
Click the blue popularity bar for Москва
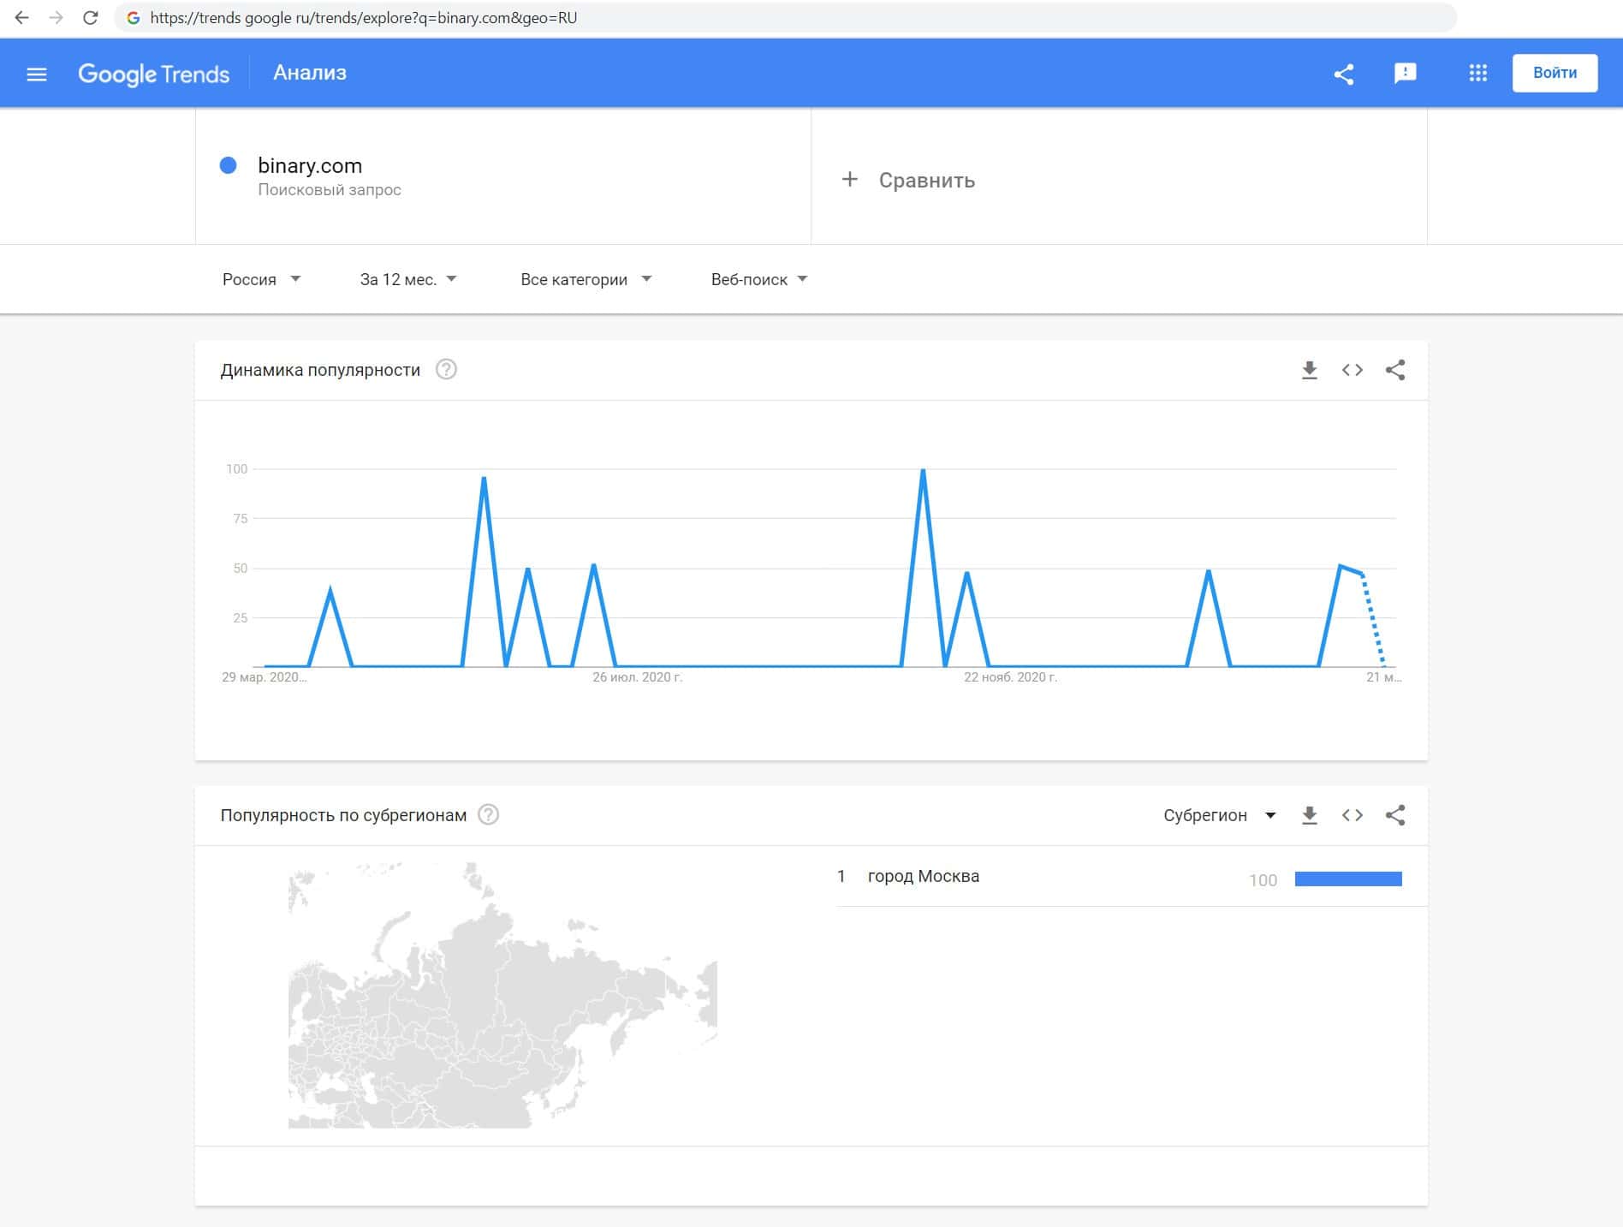pyautogui.click(x=1348, y=879)
